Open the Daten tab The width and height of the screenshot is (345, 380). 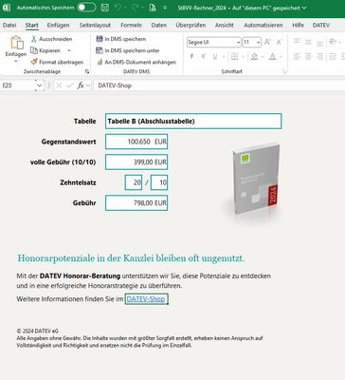coord(159,25)
